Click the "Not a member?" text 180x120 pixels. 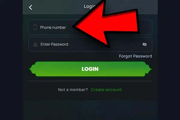[x=73, y=90]
